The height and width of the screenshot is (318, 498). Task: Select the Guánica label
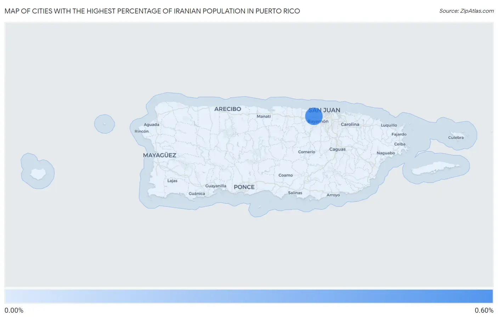197,193
